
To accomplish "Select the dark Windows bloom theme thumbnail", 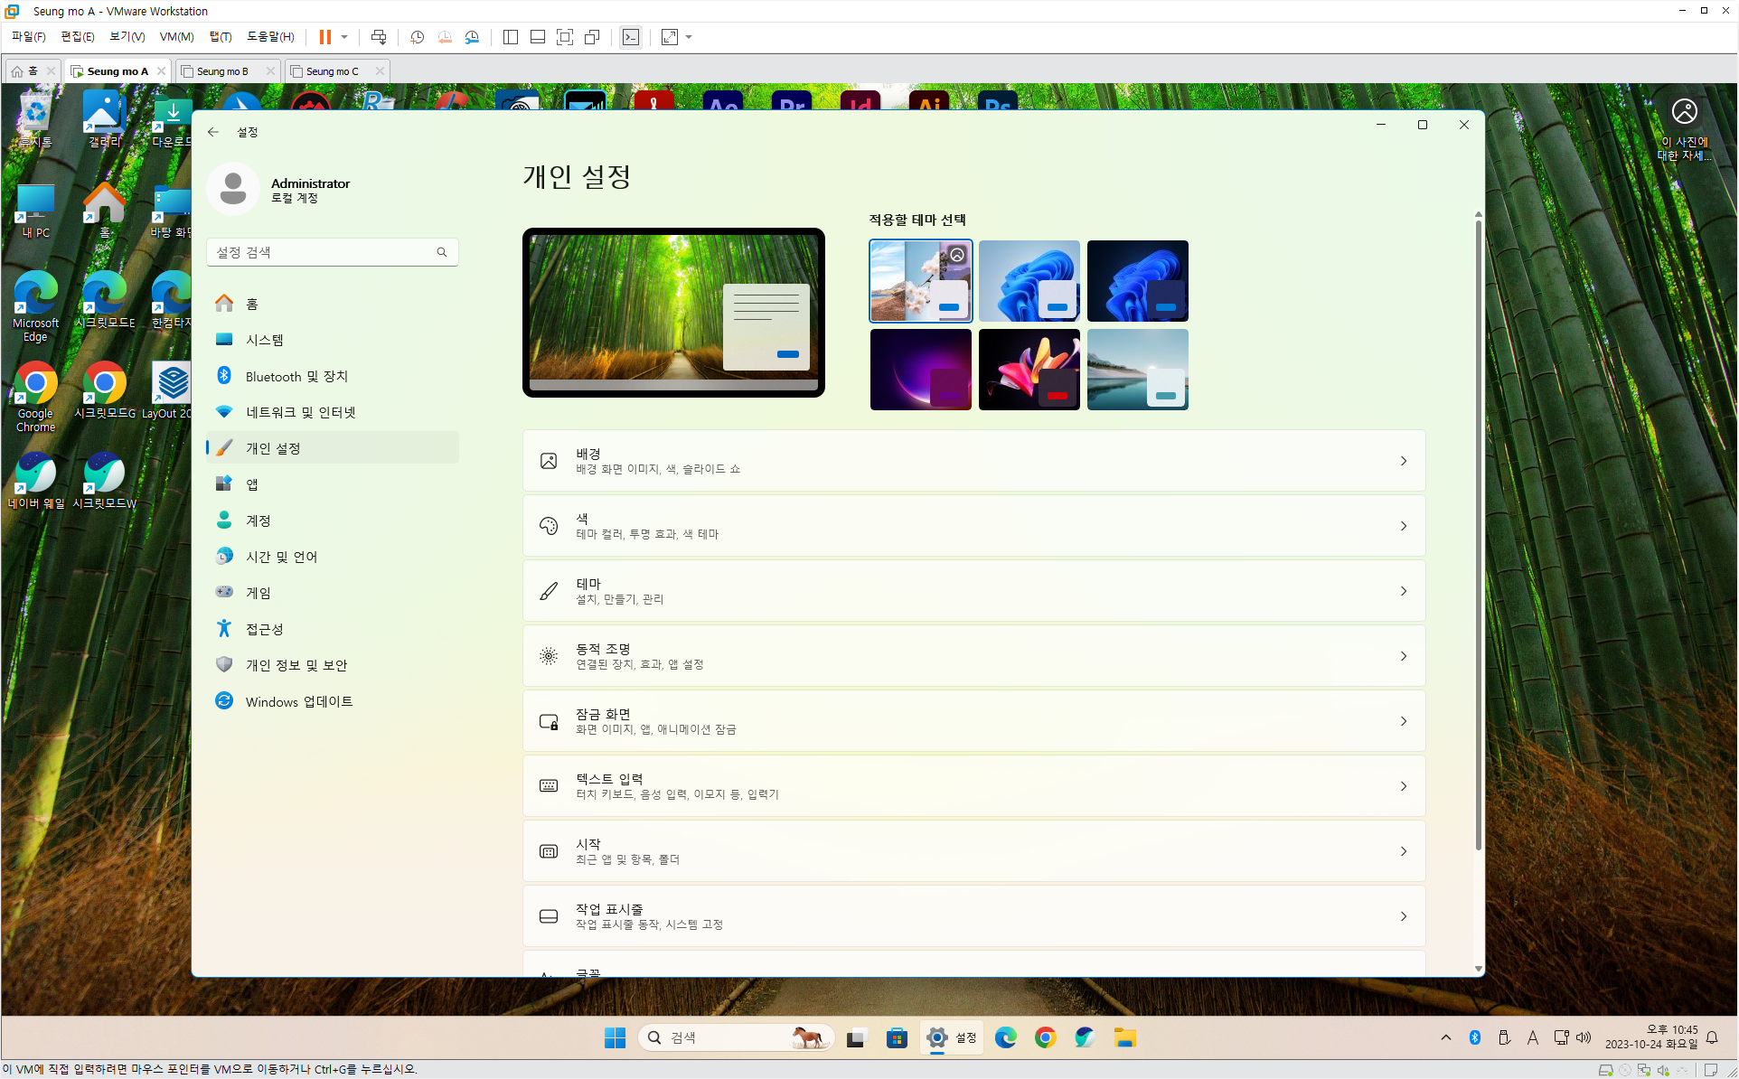I will 1137,281.
